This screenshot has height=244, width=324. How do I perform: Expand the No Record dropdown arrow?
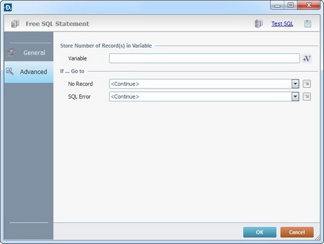(295, 84)
